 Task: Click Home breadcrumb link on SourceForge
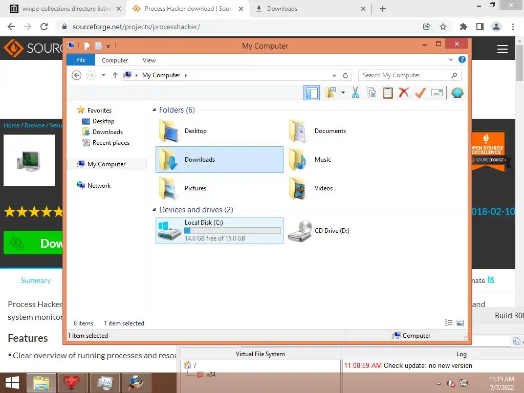coord(12,125)
